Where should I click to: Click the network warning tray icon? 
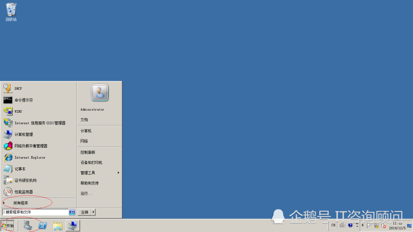(x=376, y=226)
